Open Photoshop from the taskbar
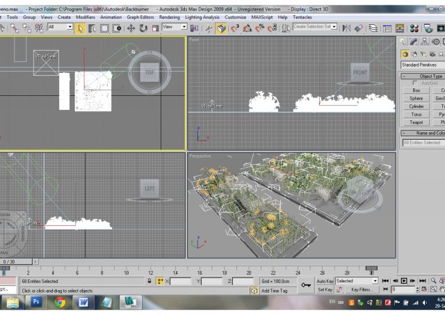Image resolution: width=445 pixels, height=315 pixels. point(35,302)
